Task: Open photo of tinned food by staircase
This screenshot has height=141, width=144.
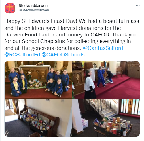Action: pos(106,118)
